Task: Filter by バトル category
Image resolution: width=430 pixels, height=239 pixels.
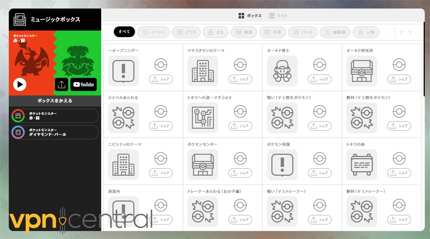Action: point(302,32)
